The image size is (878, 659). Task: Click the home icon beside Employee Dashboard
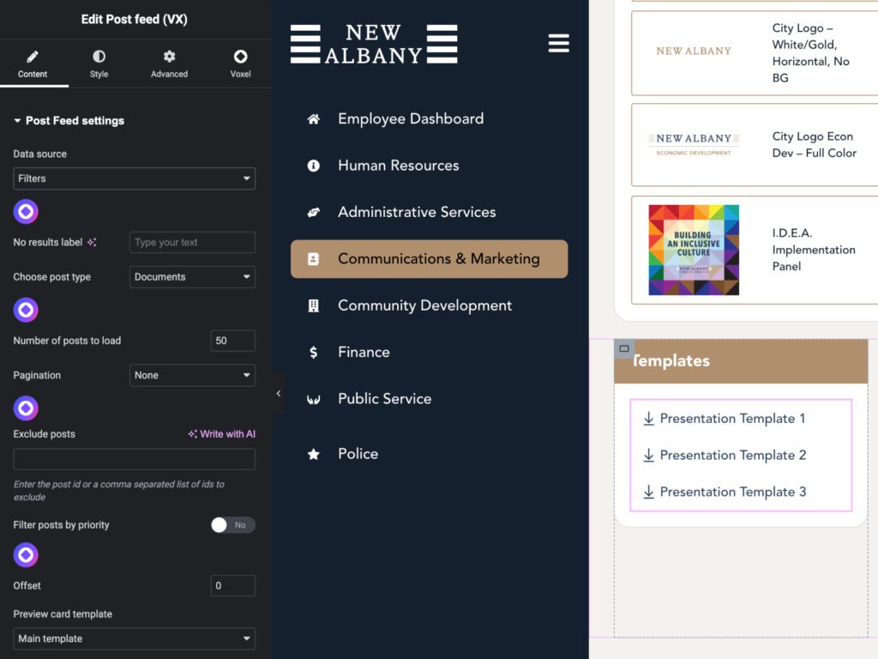(x=314, y=118)
